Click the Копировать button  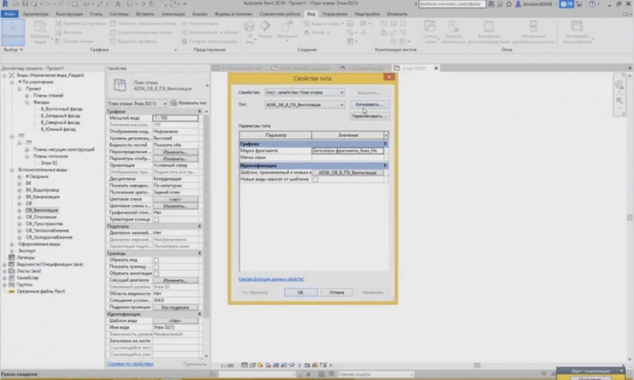click(x=369, y=105)
